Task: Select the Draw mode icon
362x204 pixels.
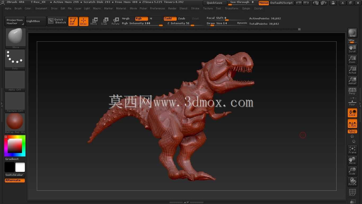Action: 83,21
